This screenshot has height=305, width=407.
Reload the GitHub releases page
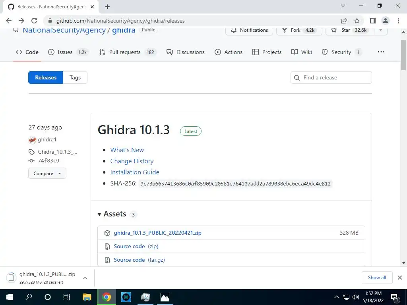click(34, 21)
